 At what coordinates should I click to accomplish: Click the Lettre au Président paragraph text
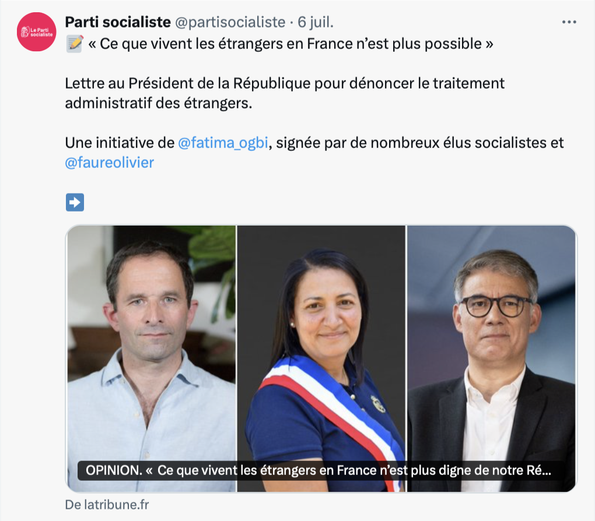click(285, 93)
